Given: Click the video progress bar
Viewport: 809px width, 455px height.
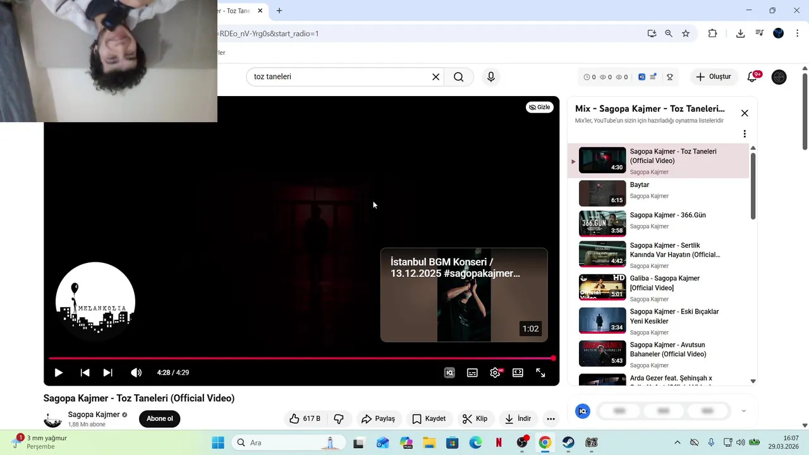Looking at the screenshot, I should (x=301, y=358).
